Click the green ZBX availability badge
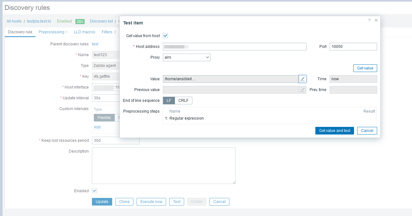The height and width of the screenshot is (216, 412). click(x=80, y=21)
